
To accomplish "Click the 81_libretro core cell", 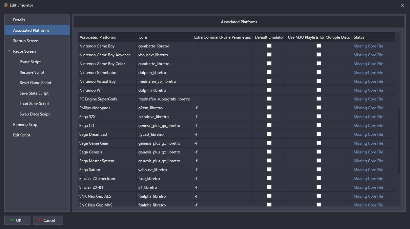I will (x=164, y=187).
